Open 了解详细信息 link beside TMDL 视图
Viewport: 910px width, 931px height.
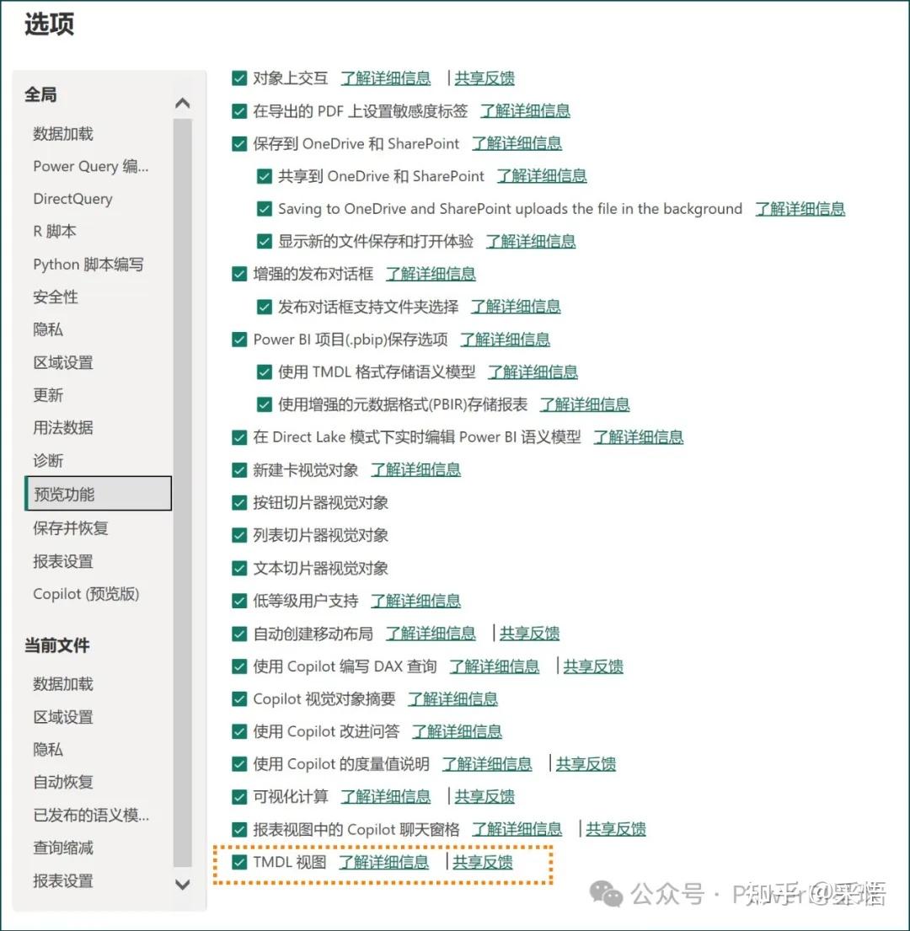[384, 862]
